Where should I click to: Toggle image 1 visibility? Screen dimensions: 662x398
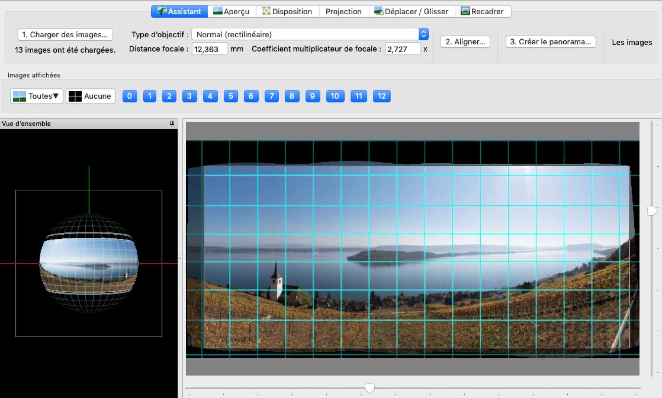pos(150,96)
